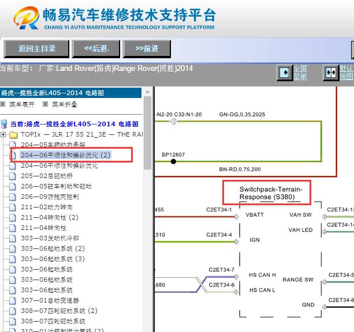Click page icon beside 307—01自动变速器
354x332 pixels.
[13, 300]
